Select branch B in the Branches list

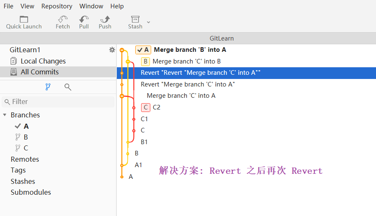click(26, 137)
